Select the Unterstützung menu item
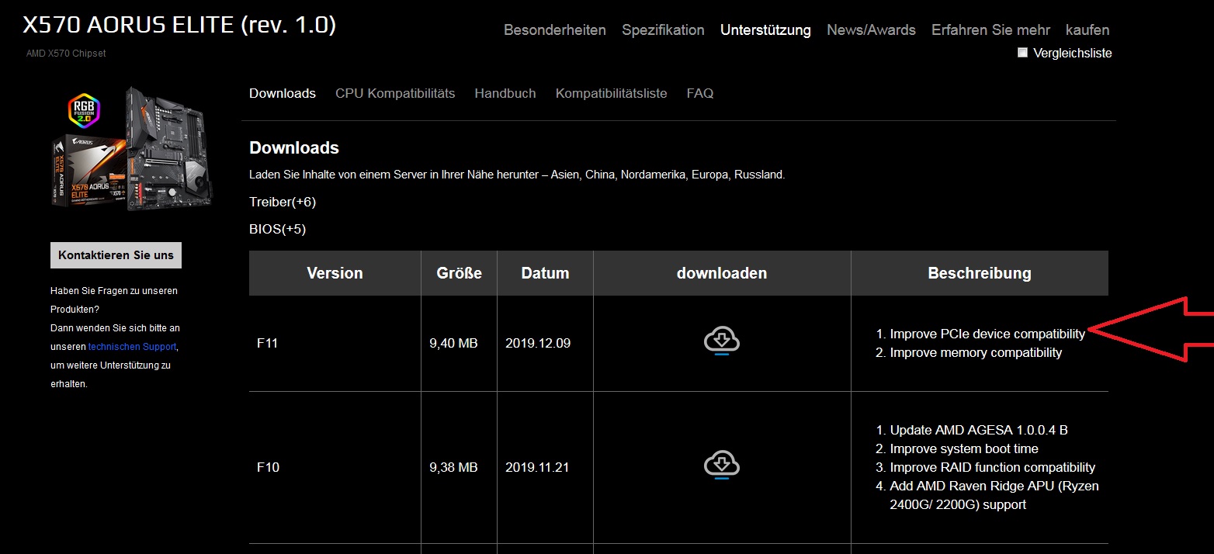The image size is (1214, 554). 765,30
